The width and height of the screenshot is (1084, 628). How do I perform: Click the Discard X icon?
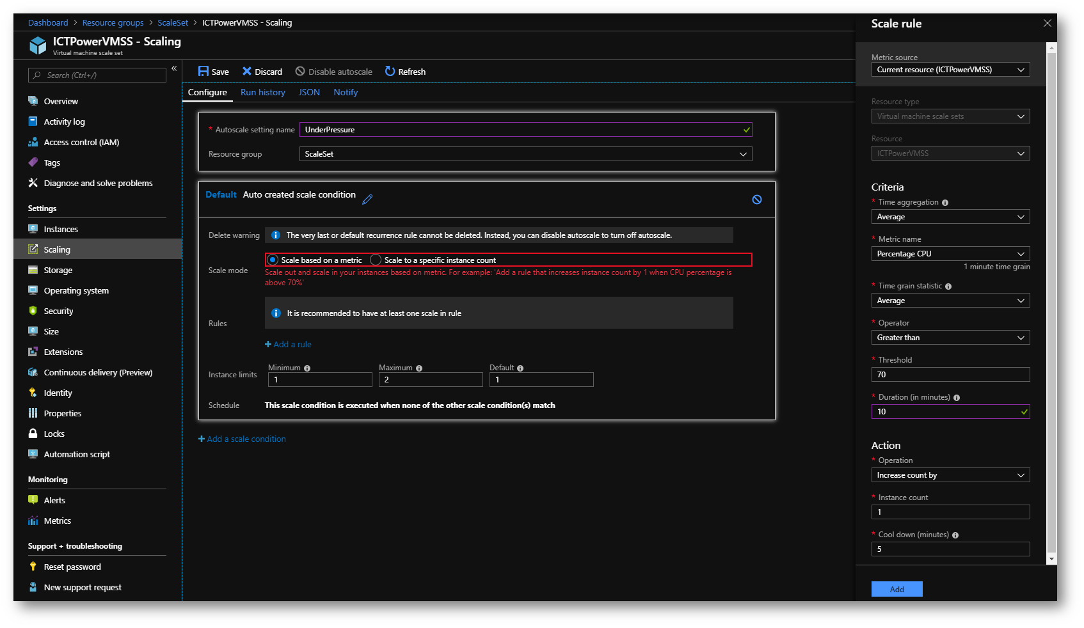point(246,72)
